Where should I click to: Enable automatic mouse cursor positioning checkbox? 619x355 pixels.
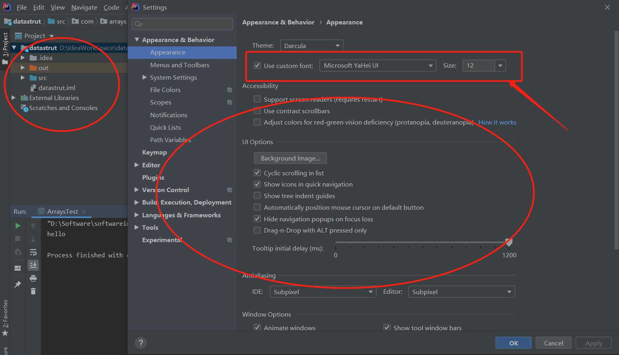tap(257, 207)
